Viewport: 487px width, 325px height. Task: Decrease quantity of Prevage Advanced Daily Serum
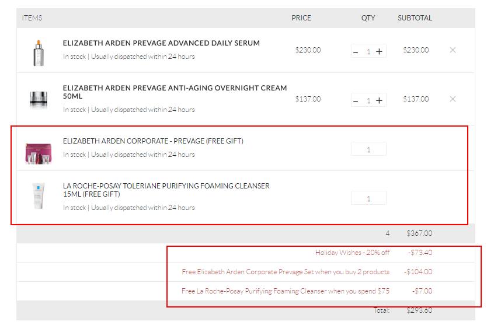tap(356, 52)
